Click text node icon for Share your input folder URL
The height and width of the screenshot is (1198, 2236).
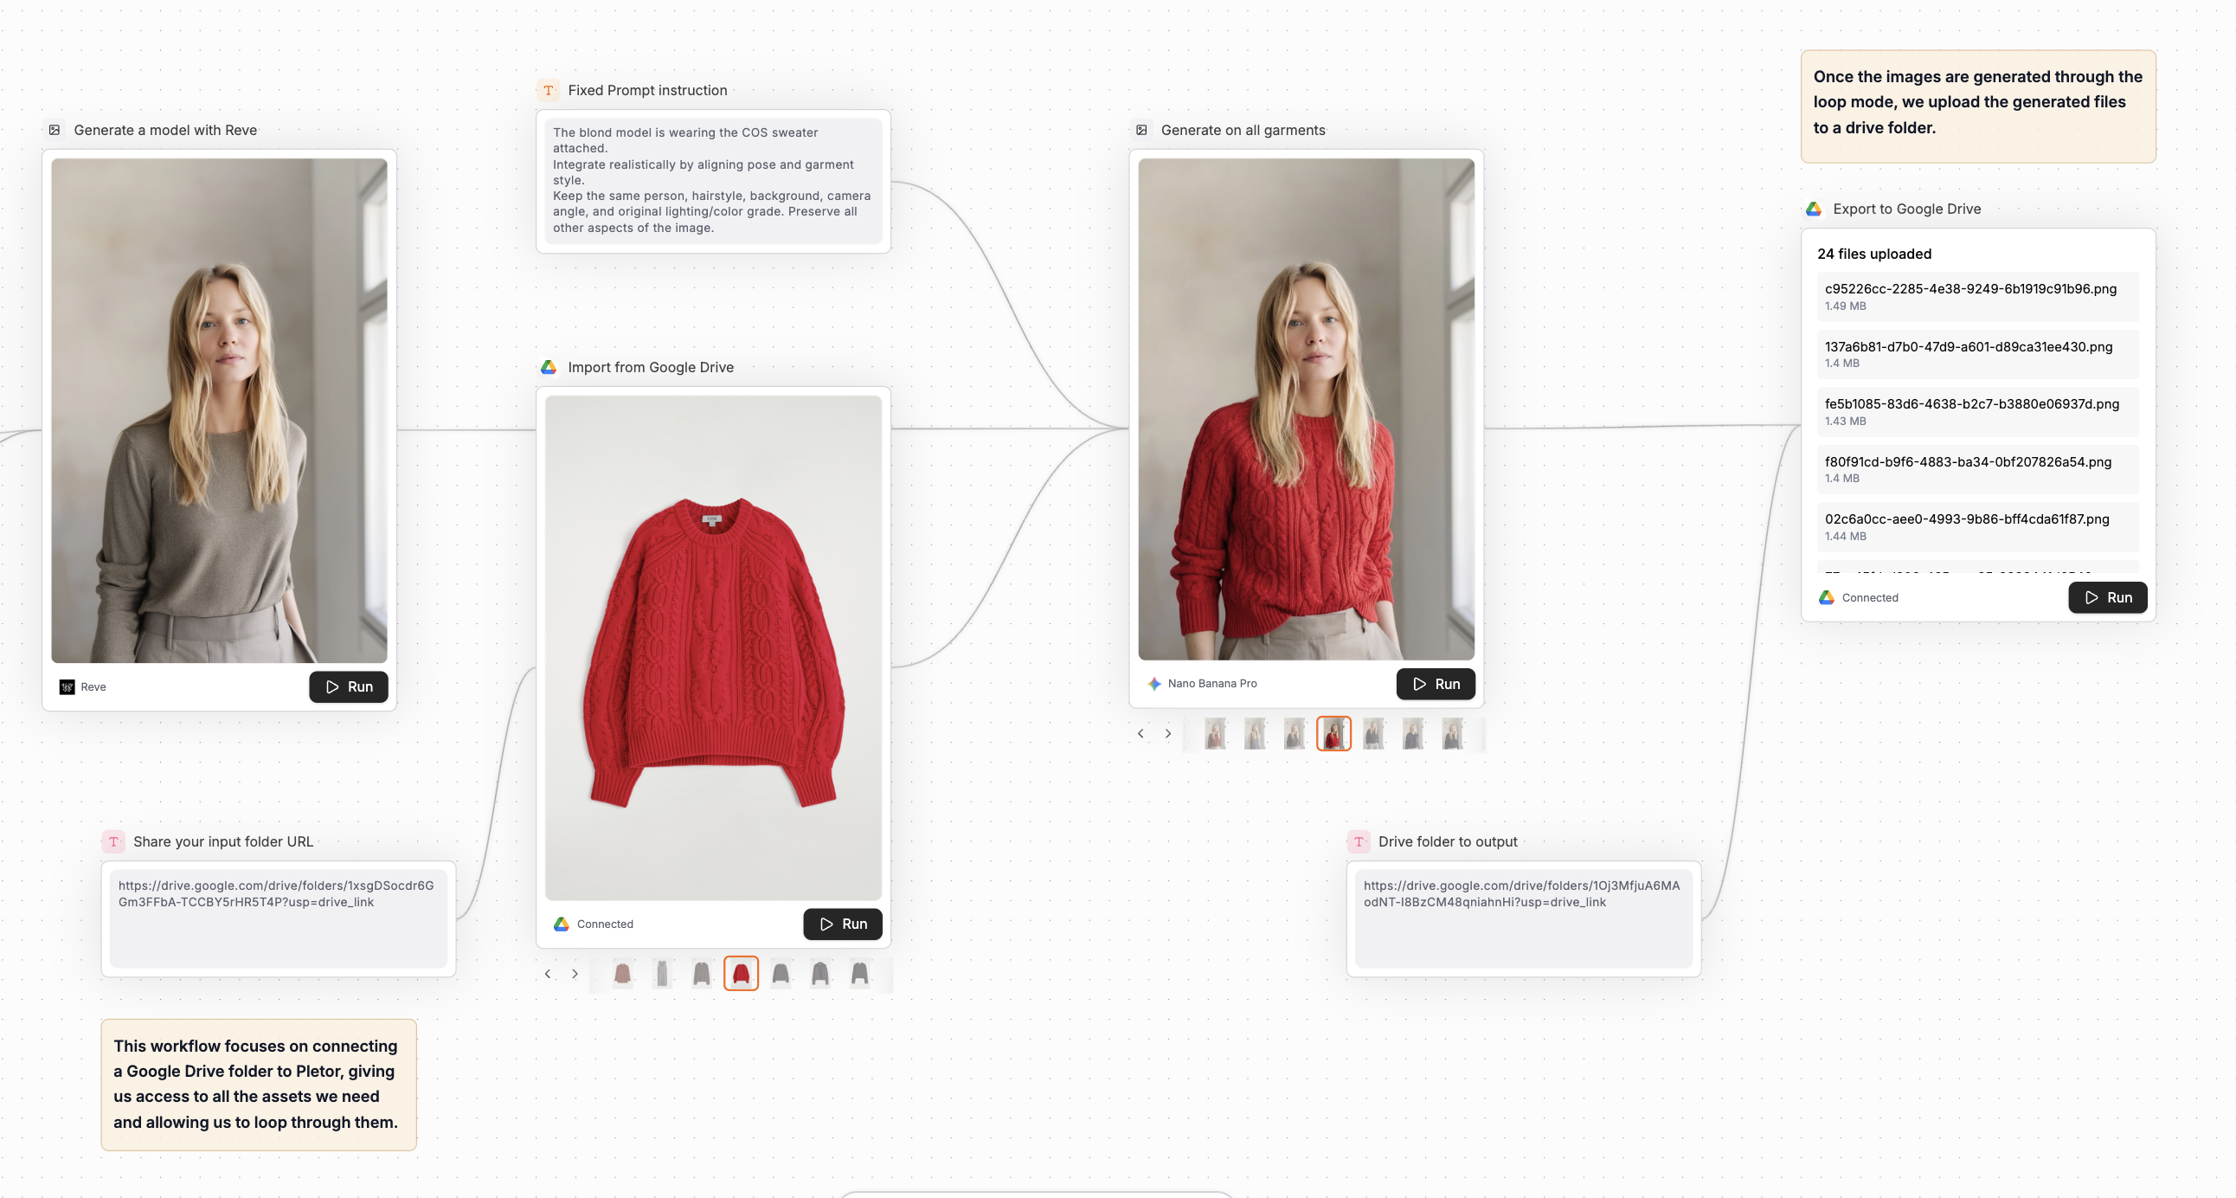(113, 841)
